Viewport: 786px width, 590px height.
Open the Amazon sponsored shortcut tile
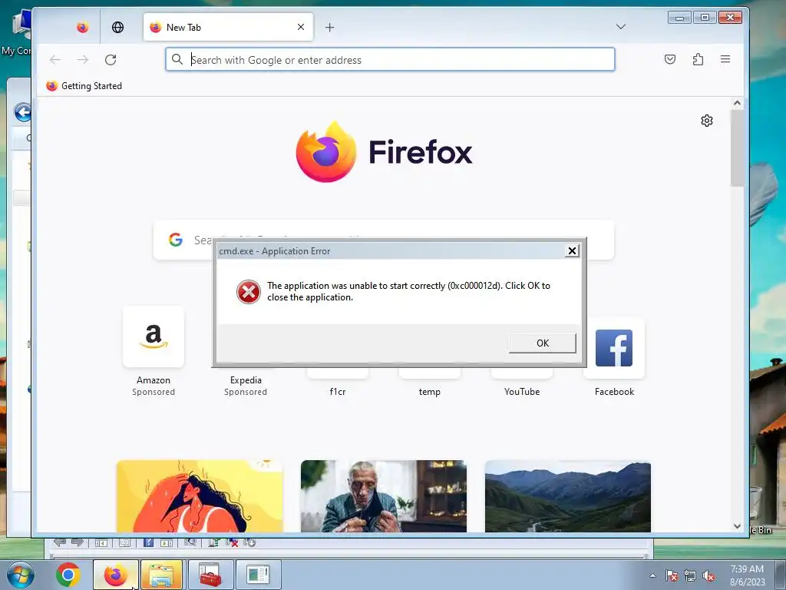(x=154, y=336)
